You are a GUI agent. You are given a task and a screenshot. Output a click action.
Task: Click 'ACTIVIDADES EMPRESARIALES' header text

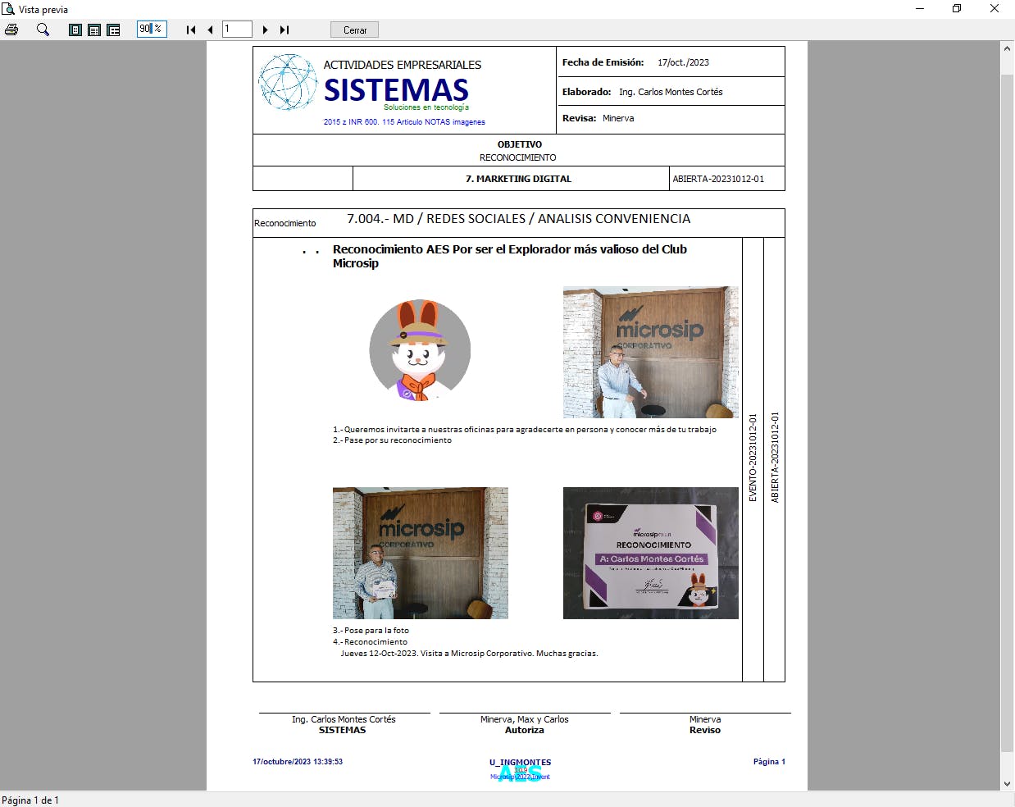pyautogui.click(x=402, y=65)
